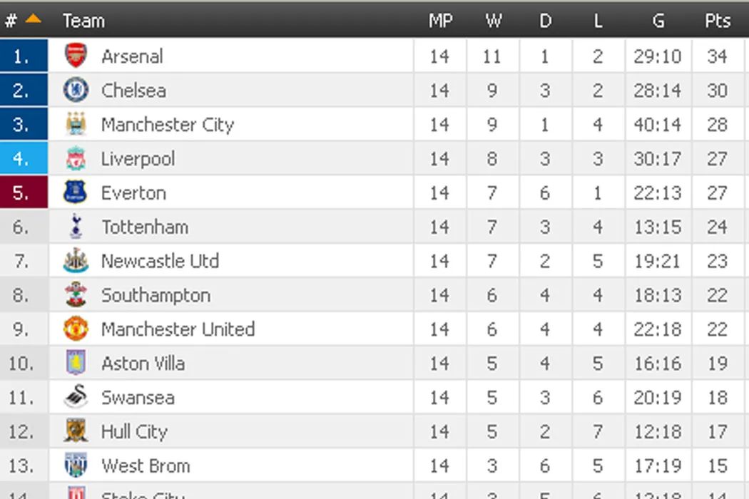
Task: Open the West Brom team link
Action: coord(146,466)
